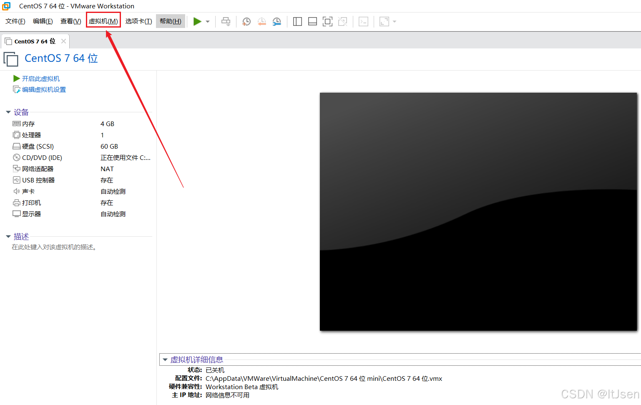This screenshot has width=641, height=405.
Task: Click the 编辑虚拟机设置 link
Action: pyautogui.click(x=44, y=89)
